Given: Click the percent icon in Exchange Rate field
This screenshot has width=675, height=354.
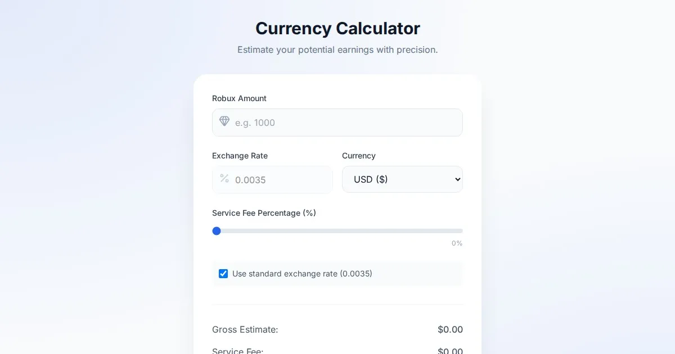Looking at the screenshot, I should point(224,179).
